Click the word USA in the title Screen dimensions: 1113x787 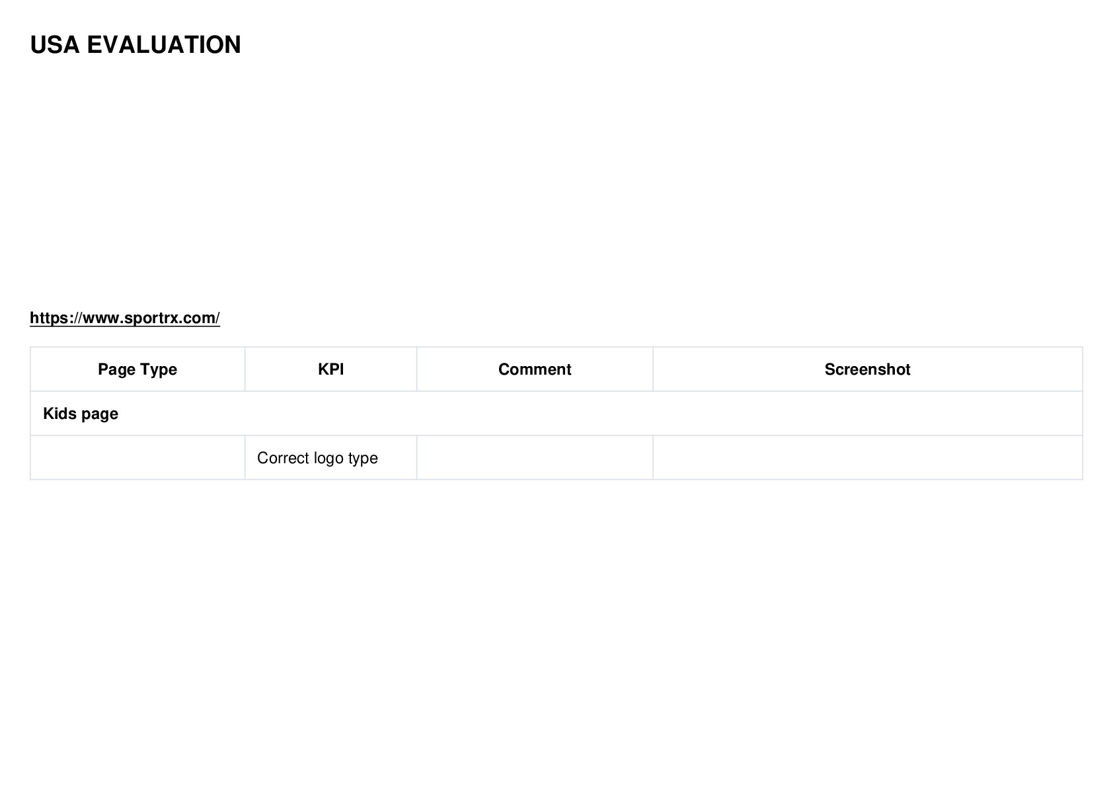coord(55,45)
